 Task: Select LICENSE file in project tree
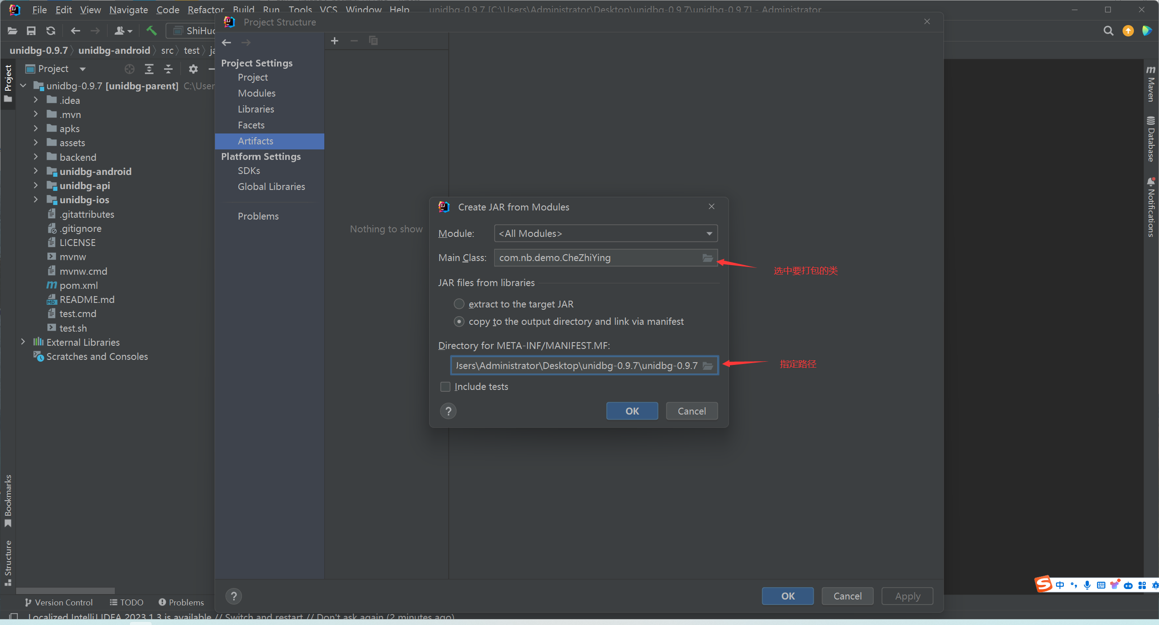pyautogui.click(x=77, y=242)
